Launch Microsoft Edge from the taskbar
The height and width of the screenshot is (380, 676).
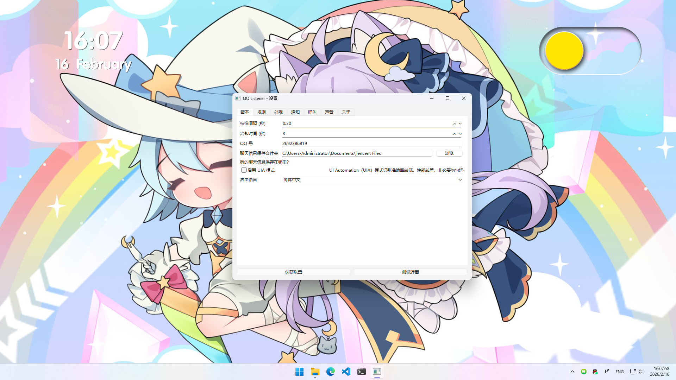click(x=330, y=372)
